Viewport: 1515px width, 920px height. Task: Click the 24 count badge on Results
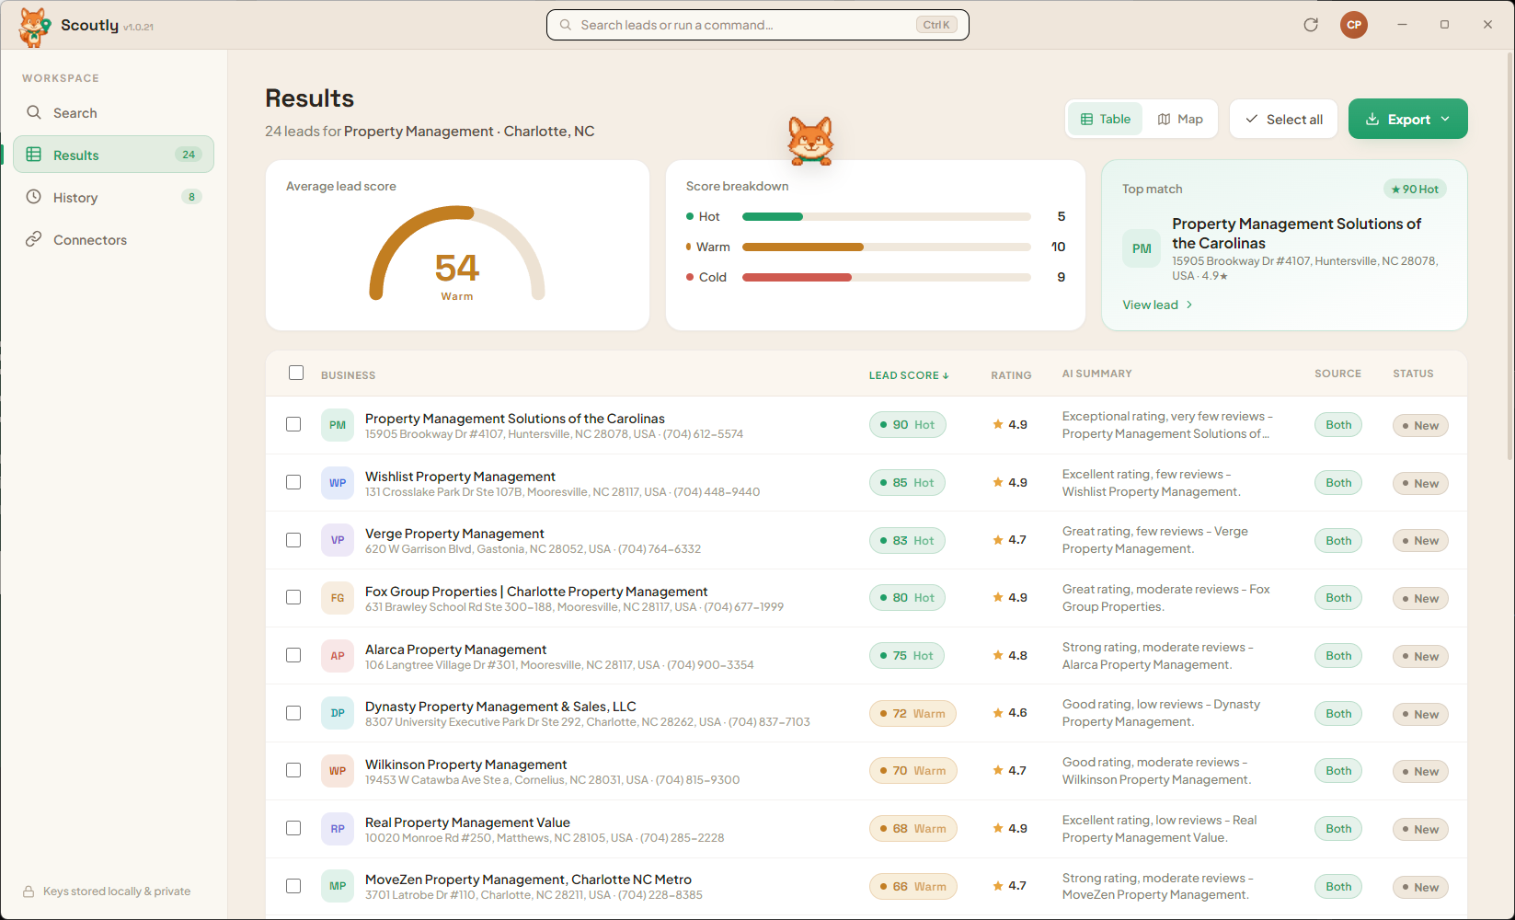pos(189,155)
